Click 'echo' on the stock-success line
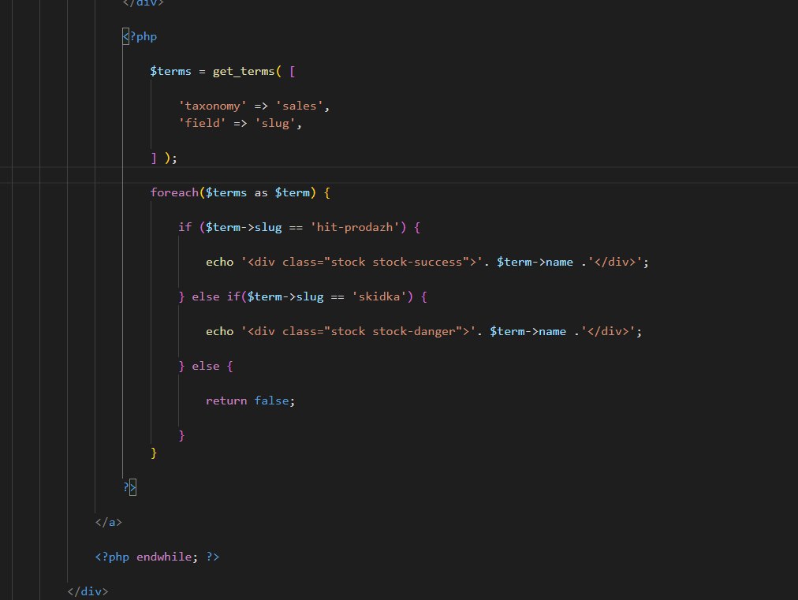 tap(219, 262)
